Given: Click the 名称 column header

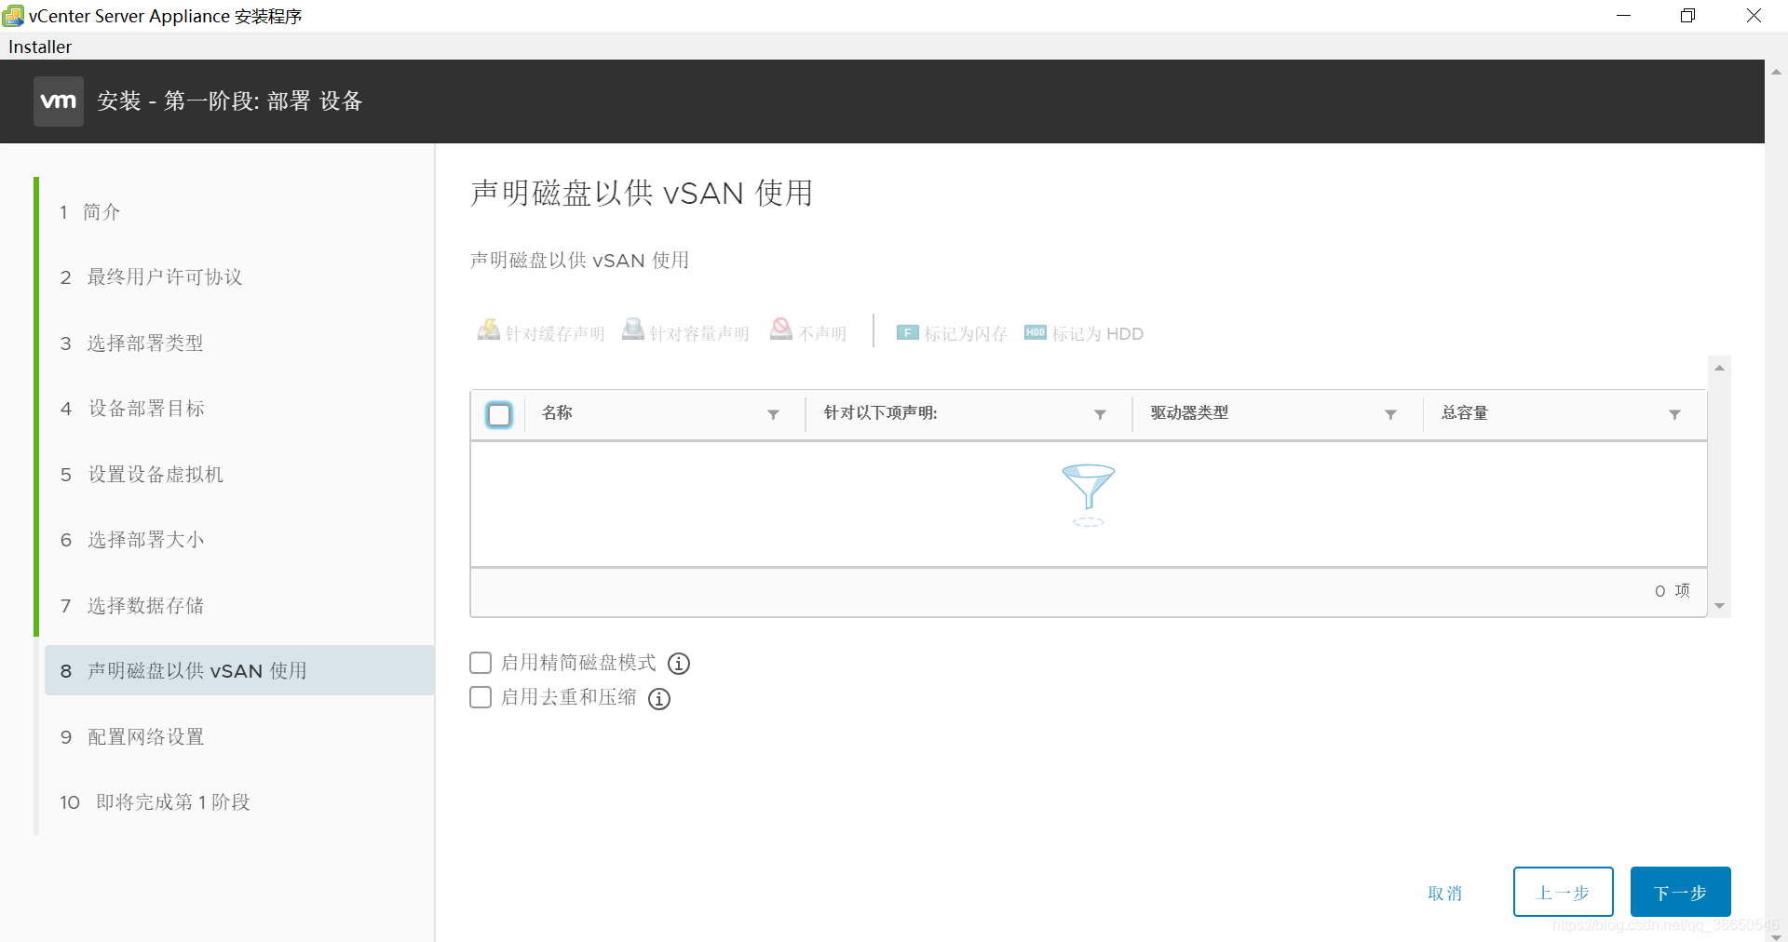Looking at the screenshot, I should pyautogui.click(x=557, y=412).
